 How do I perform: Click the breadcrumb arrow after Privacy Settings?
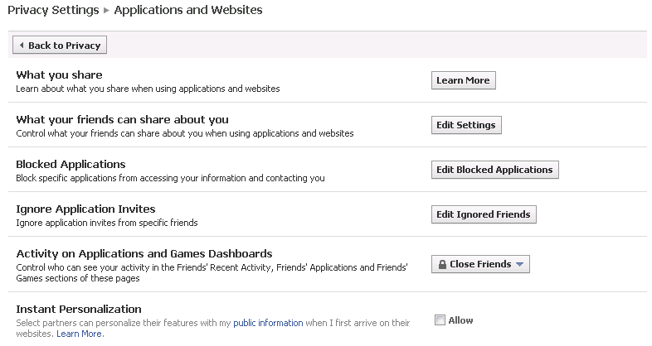point(106,11)
